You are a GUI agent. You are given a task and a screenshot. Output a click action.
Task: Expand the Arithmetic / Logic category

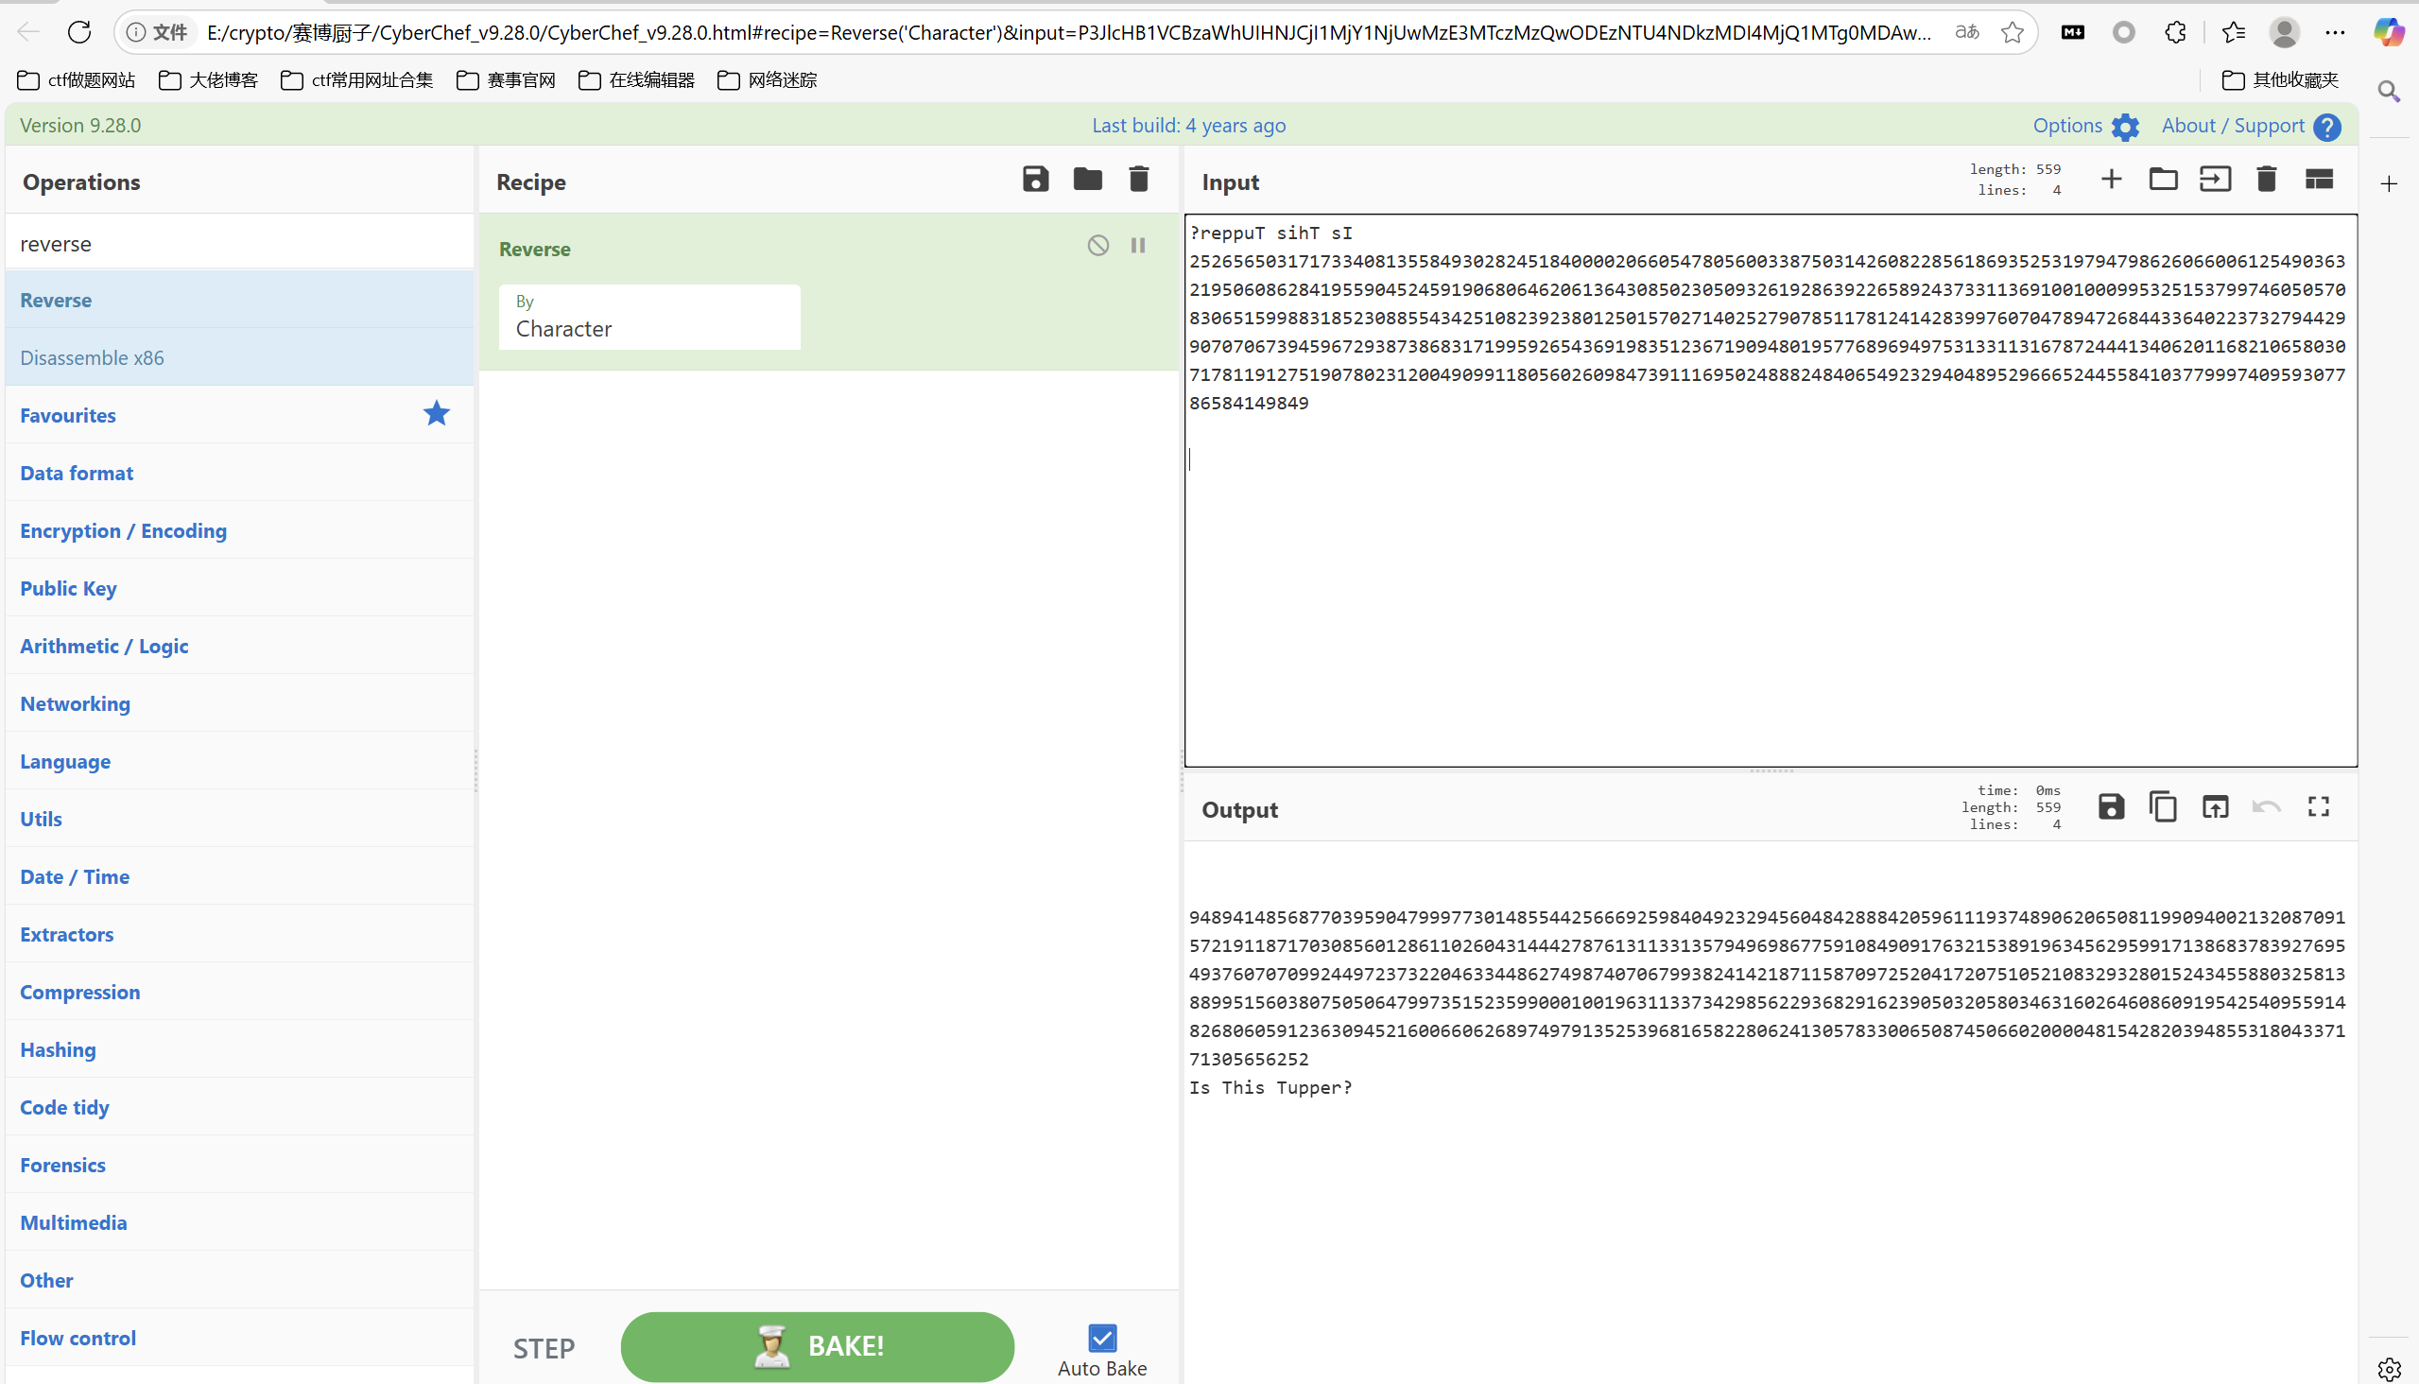(239, 647)
